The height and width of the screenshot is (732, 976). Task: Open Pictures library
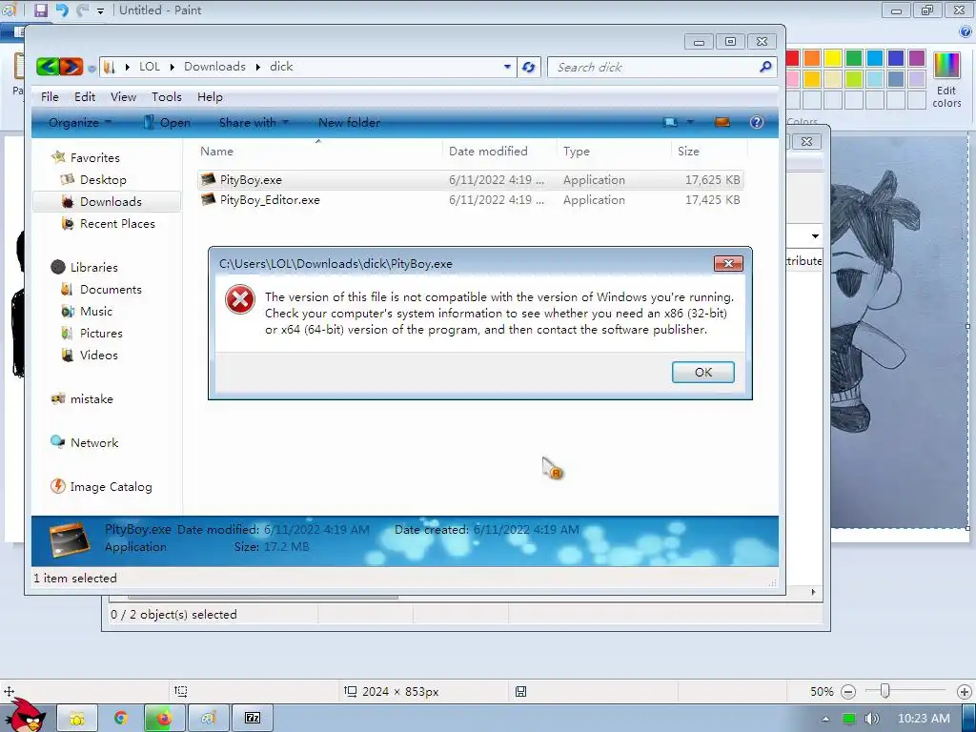(x=101, y=333)
